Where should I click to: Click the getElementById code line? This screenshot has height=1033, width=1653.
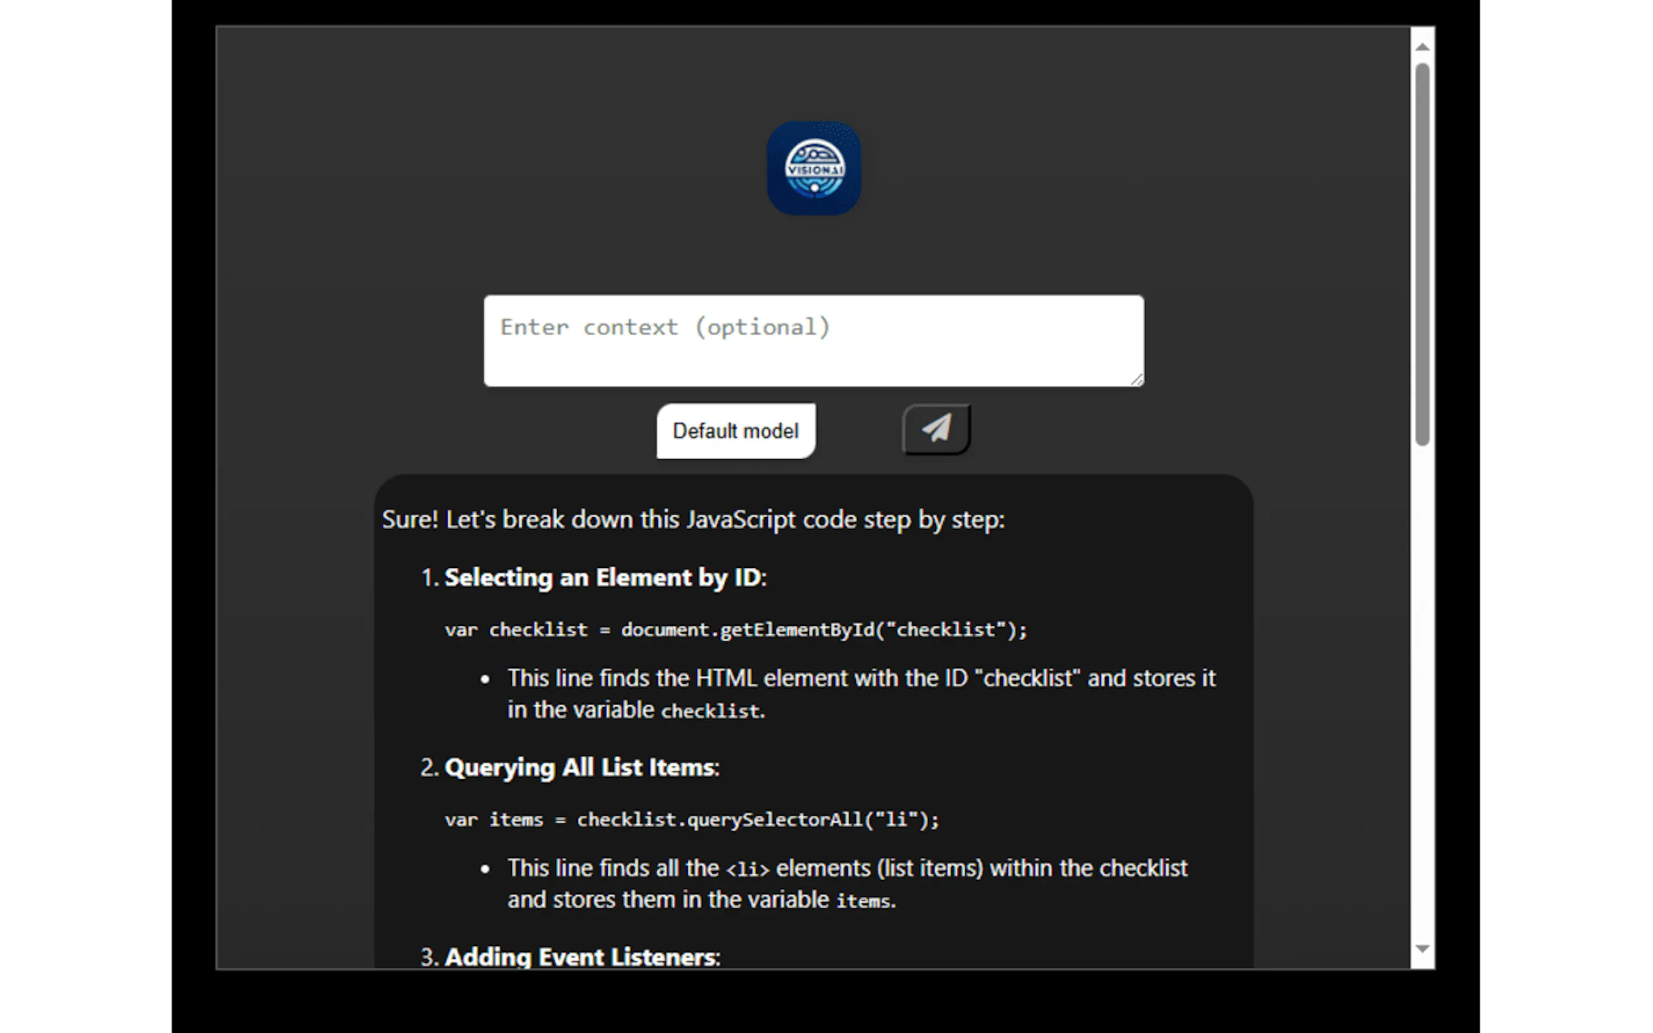pyautogui.click(x=735, y=630)
